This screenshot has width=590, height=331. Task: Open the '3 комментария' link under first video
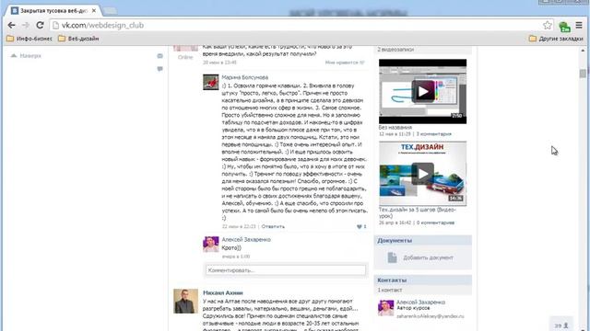(x=433, y=134)
